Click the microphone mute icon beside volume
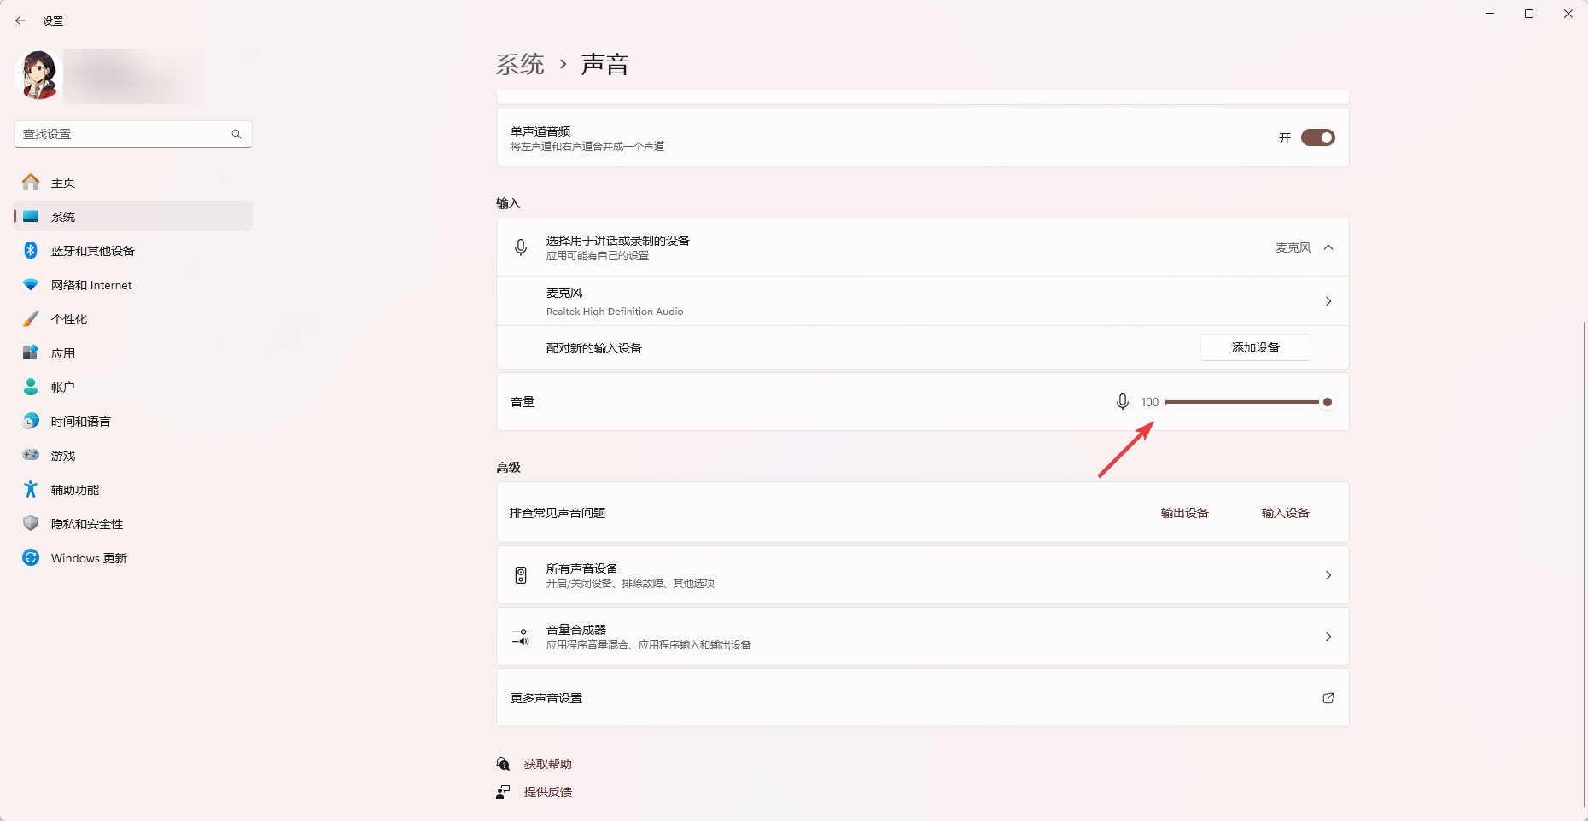 [1122, 402]
